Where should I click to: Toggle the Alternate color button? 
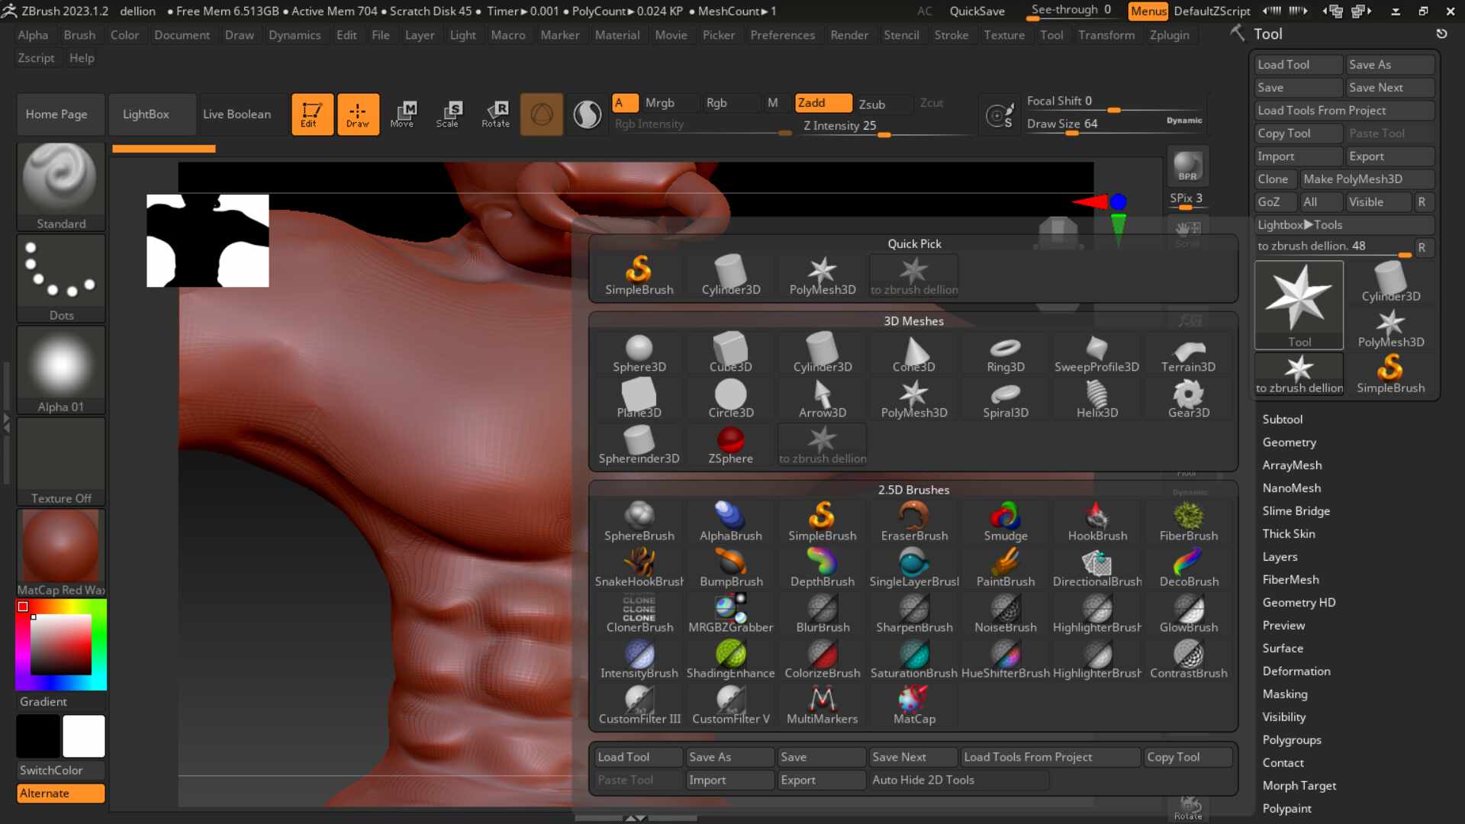60,793
